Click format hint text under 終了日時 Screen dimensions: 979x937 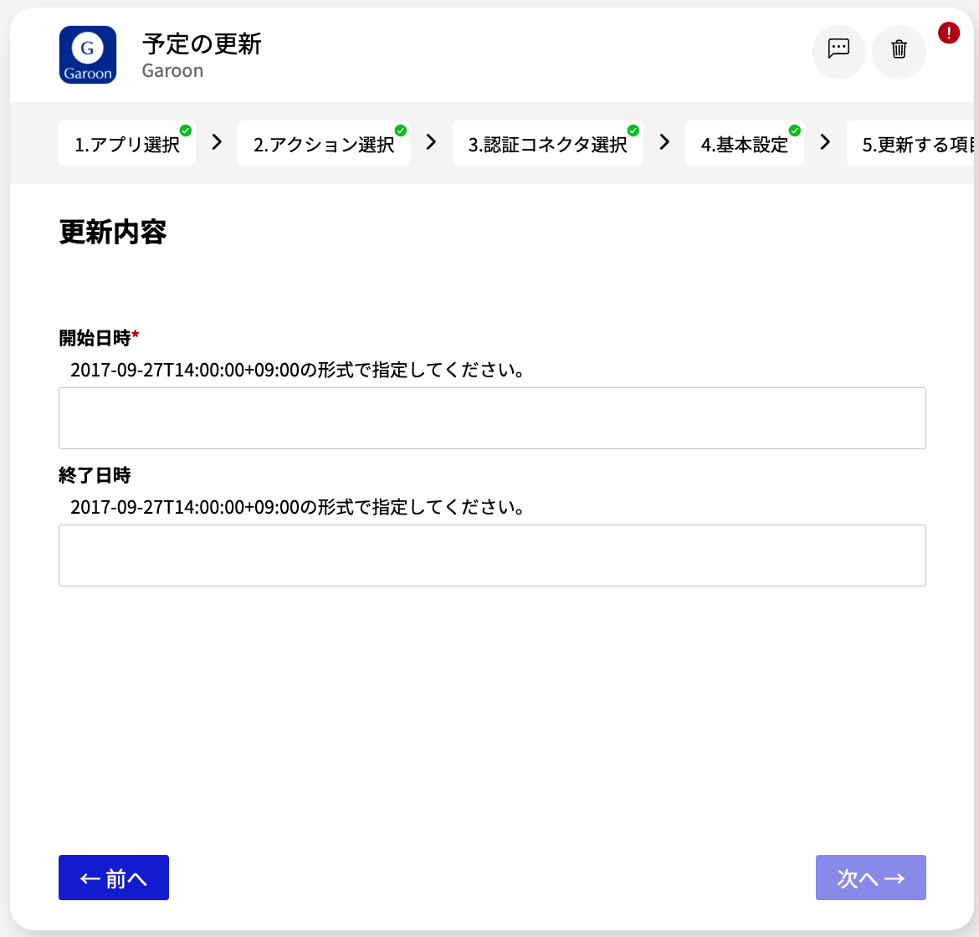pos(297,507)
